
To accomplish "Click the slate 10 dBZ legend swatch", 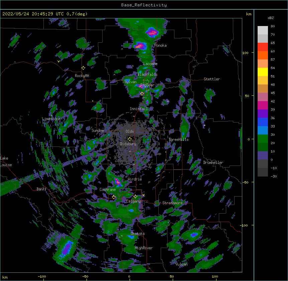I will (x=263, y=156).
